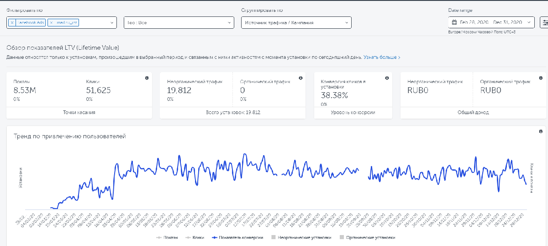Expand the media source filter dropdown

pos(112,22)
